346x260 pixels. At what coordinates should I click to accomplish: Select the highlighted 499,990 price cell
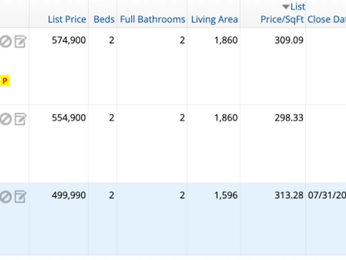click(69, 196)
